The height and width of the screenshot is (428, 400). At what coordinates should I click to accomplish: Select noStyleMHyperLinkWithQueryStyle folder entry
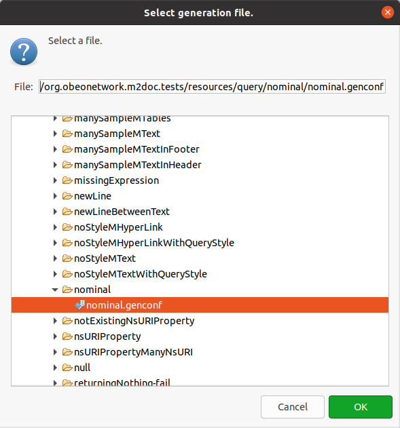[x=154, y=243]
